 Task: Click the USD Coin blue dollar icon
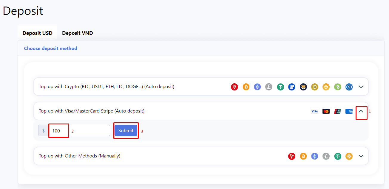349,87
